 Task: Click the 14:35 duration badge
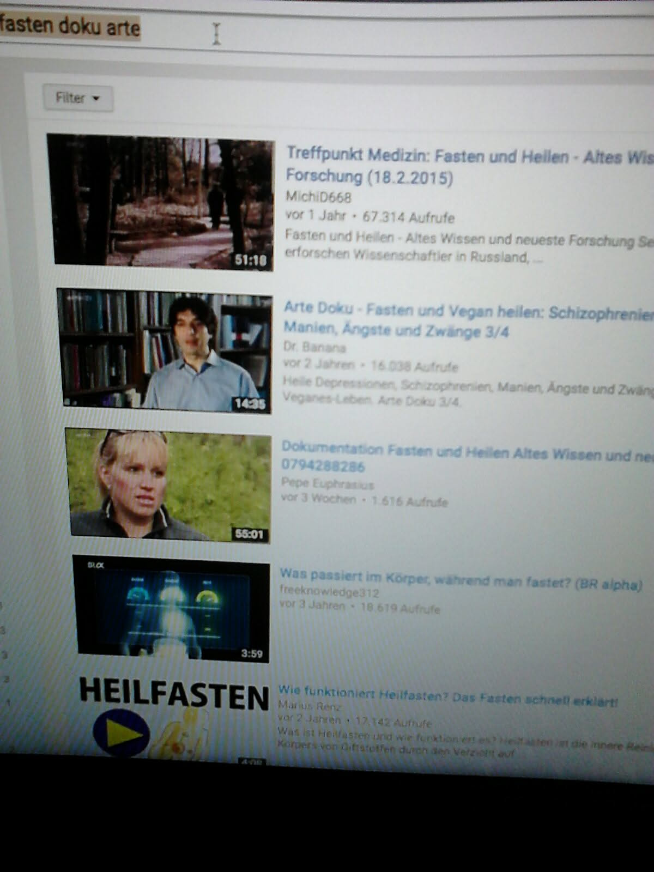[250, 403]
